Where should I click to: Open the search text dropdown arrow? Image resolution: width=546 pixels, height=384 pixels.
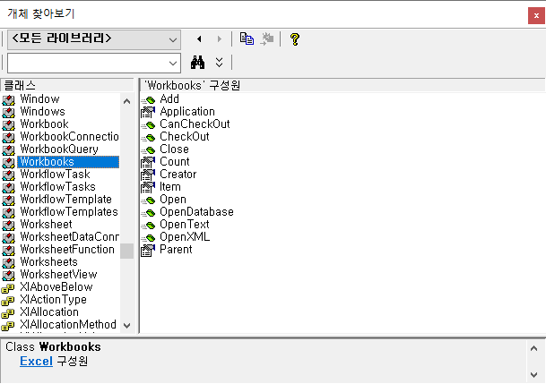tap(173, 64)
